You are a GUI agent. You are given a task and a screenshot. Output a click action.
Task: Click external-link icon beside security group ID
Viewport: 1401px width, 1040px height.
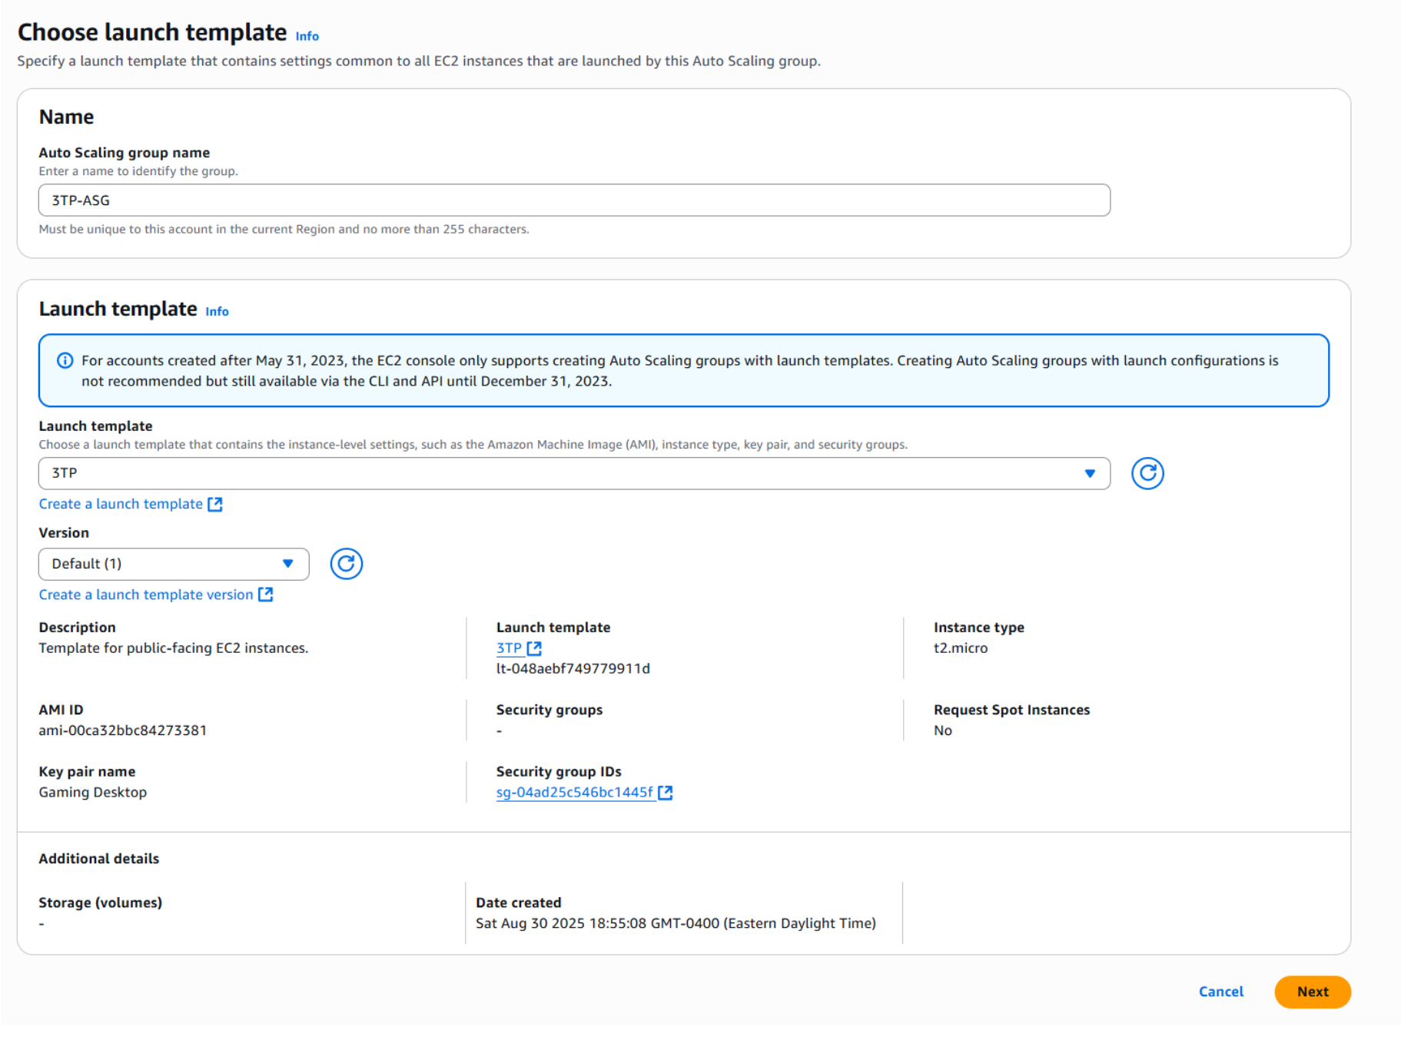(x=666, y=793)
